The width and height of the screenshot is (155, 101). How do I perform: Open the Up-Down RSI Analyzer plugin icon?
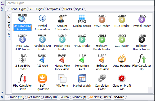tap(22, 18)
